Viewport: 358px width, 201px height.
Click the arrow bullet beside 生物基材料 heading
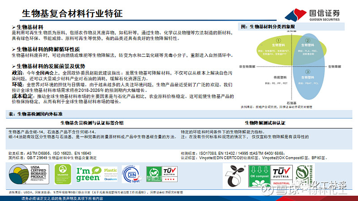13,27
